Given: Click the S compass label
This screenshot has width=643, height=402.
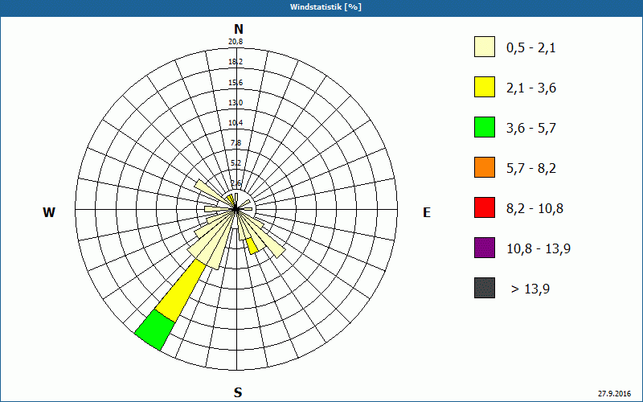Looking at the screenshot, I should point(238,392).
